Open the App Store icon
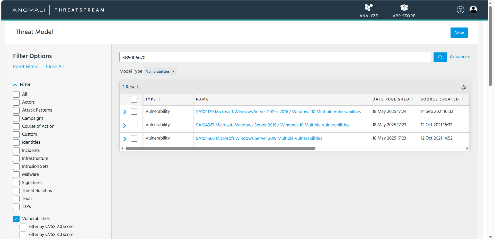The height and width of the screenshot is (239, 494). click(404, 8)
